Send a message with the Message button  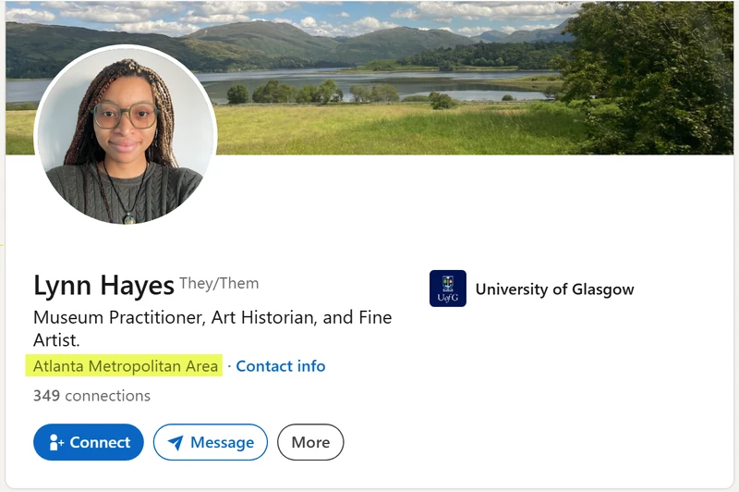click(211, 442)
